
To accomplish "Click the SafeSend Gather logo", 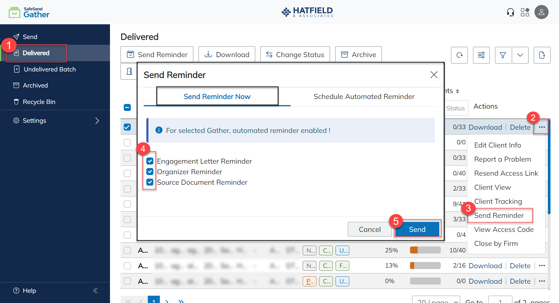I will click(x=28, y=12).
